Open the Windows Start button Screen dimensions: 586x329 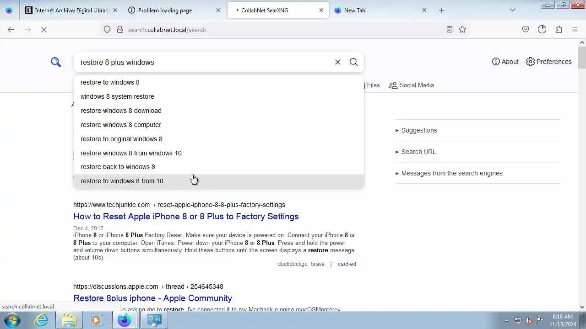(12, 320)
